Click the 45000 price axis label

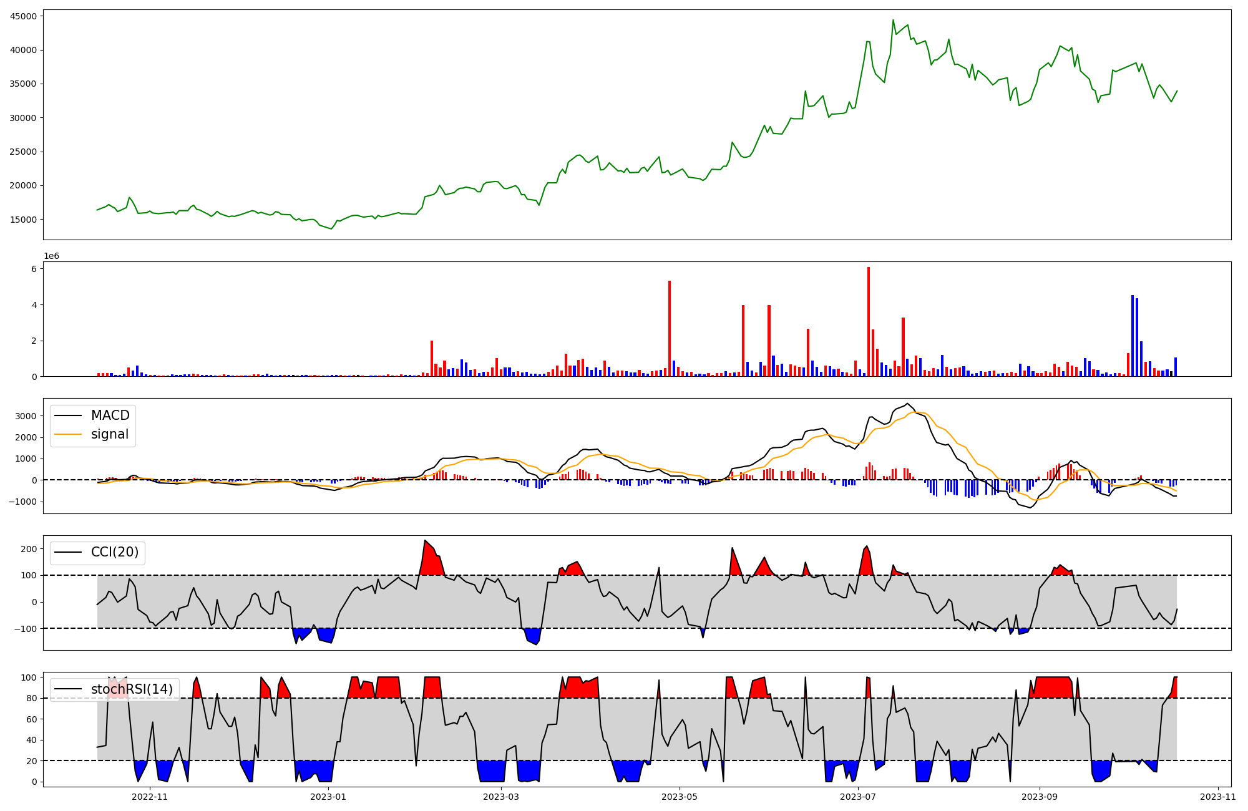24,16
